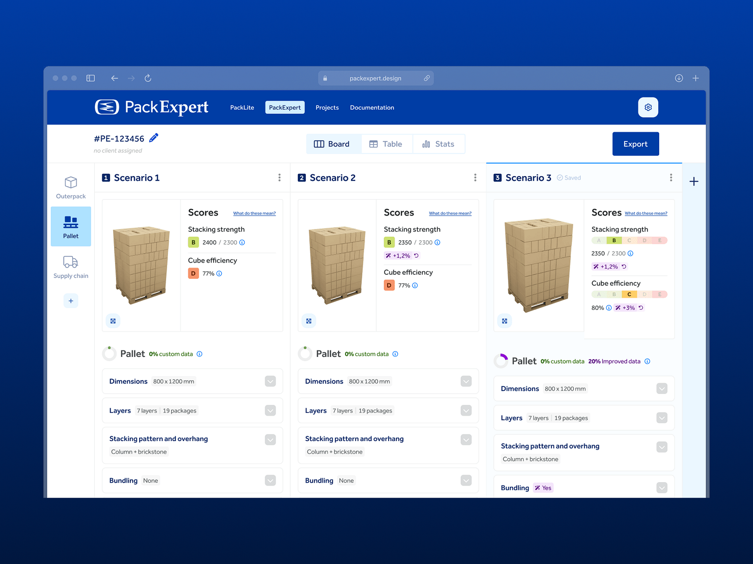This screenshot has height=564, width=753.
Task: Show info for Scenario 3 80% efficiency
Action: 609,308
